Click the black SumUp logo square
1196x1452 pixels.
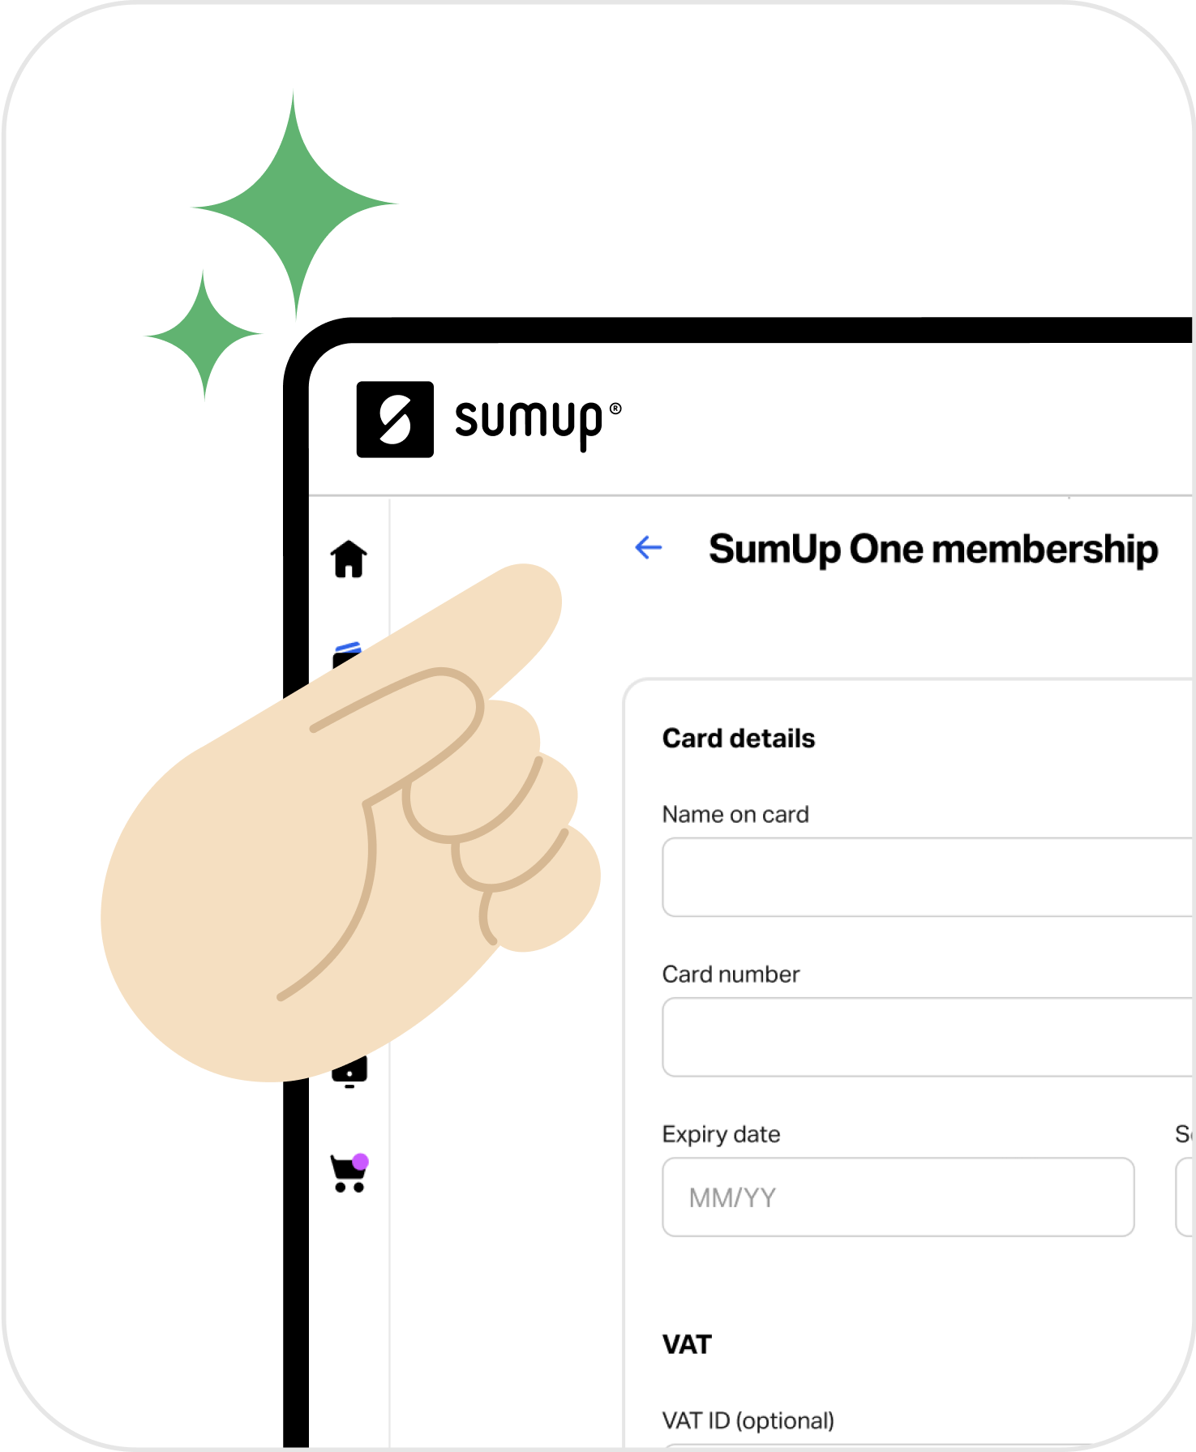click(x=395, y=419)
